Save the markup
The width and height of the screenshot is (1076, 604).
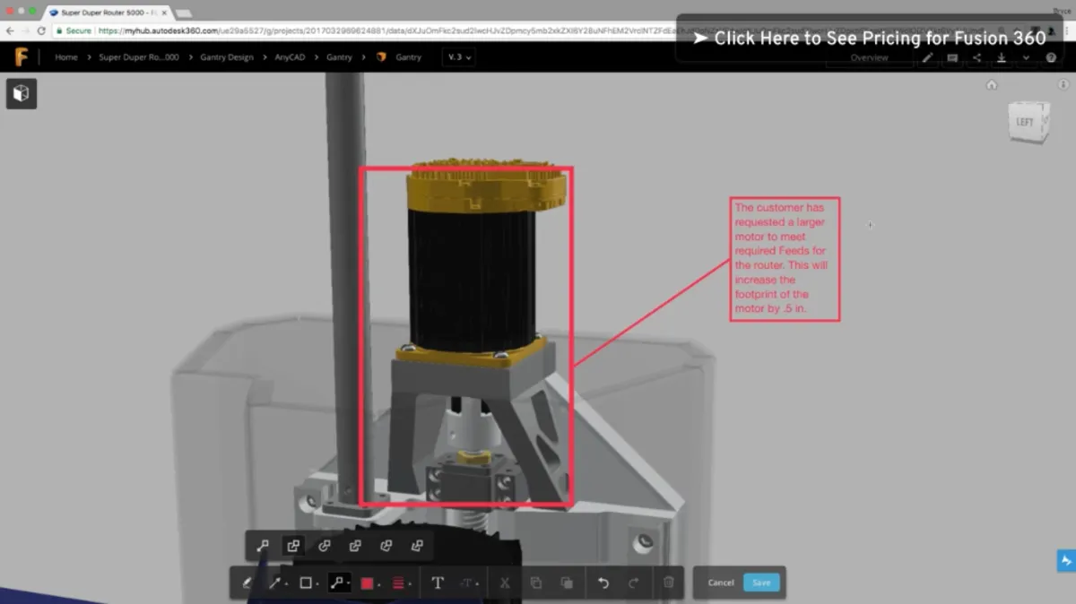(x=761, y=582)
